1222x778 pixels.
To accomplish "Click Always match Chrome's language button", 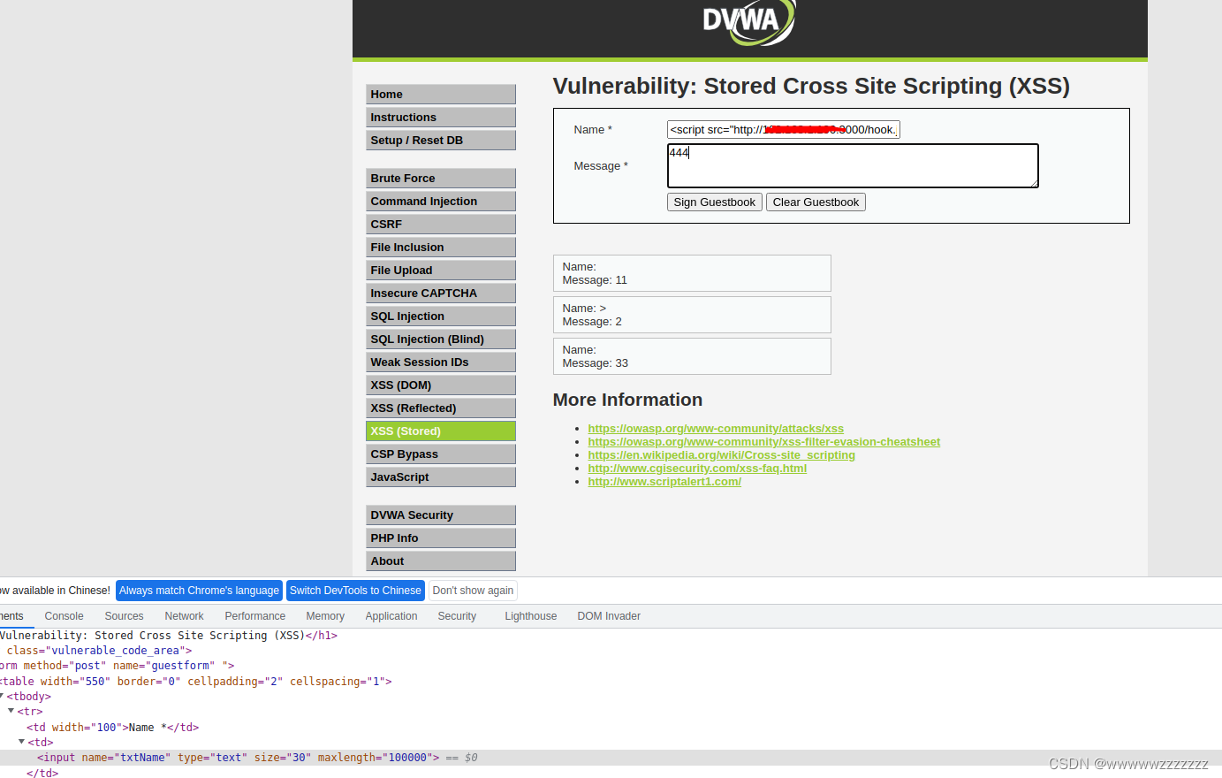I will pos(199,591).
